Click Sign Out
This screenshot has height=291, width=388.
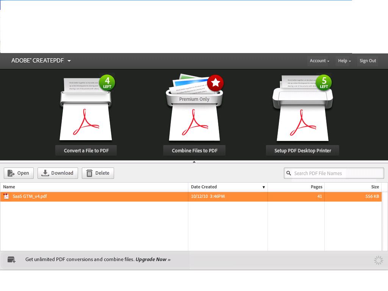pos(368,61)
